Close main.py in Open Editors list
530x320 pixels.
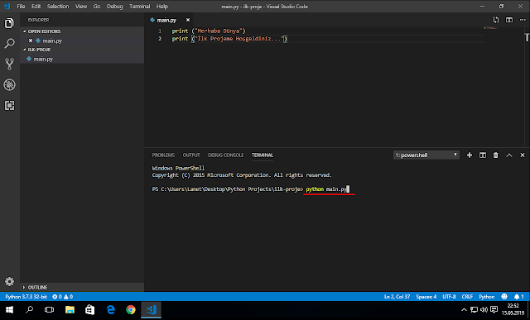[31, 41]
